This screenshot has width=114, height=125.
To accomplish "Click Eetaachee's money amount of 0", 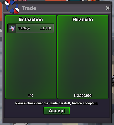I will tap(31, 95).
